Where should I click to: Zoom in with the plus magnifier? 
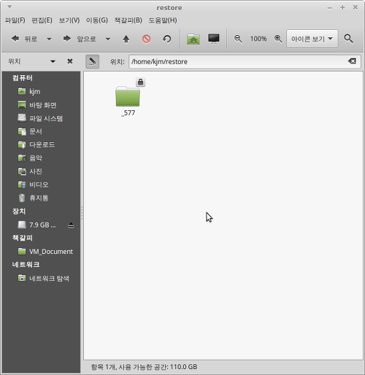pos(278,39)
